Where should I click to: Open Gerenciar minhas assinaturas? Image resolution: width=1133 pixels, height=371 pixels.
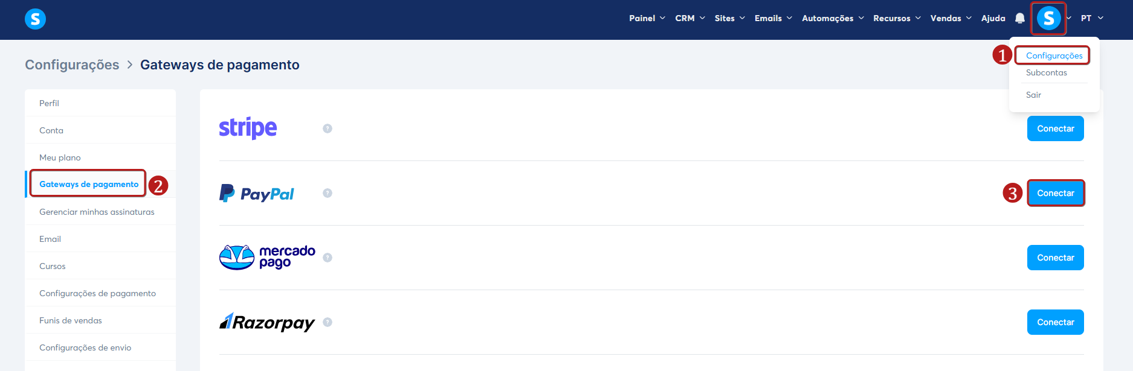pyautogui.click(x=100, y=212)
